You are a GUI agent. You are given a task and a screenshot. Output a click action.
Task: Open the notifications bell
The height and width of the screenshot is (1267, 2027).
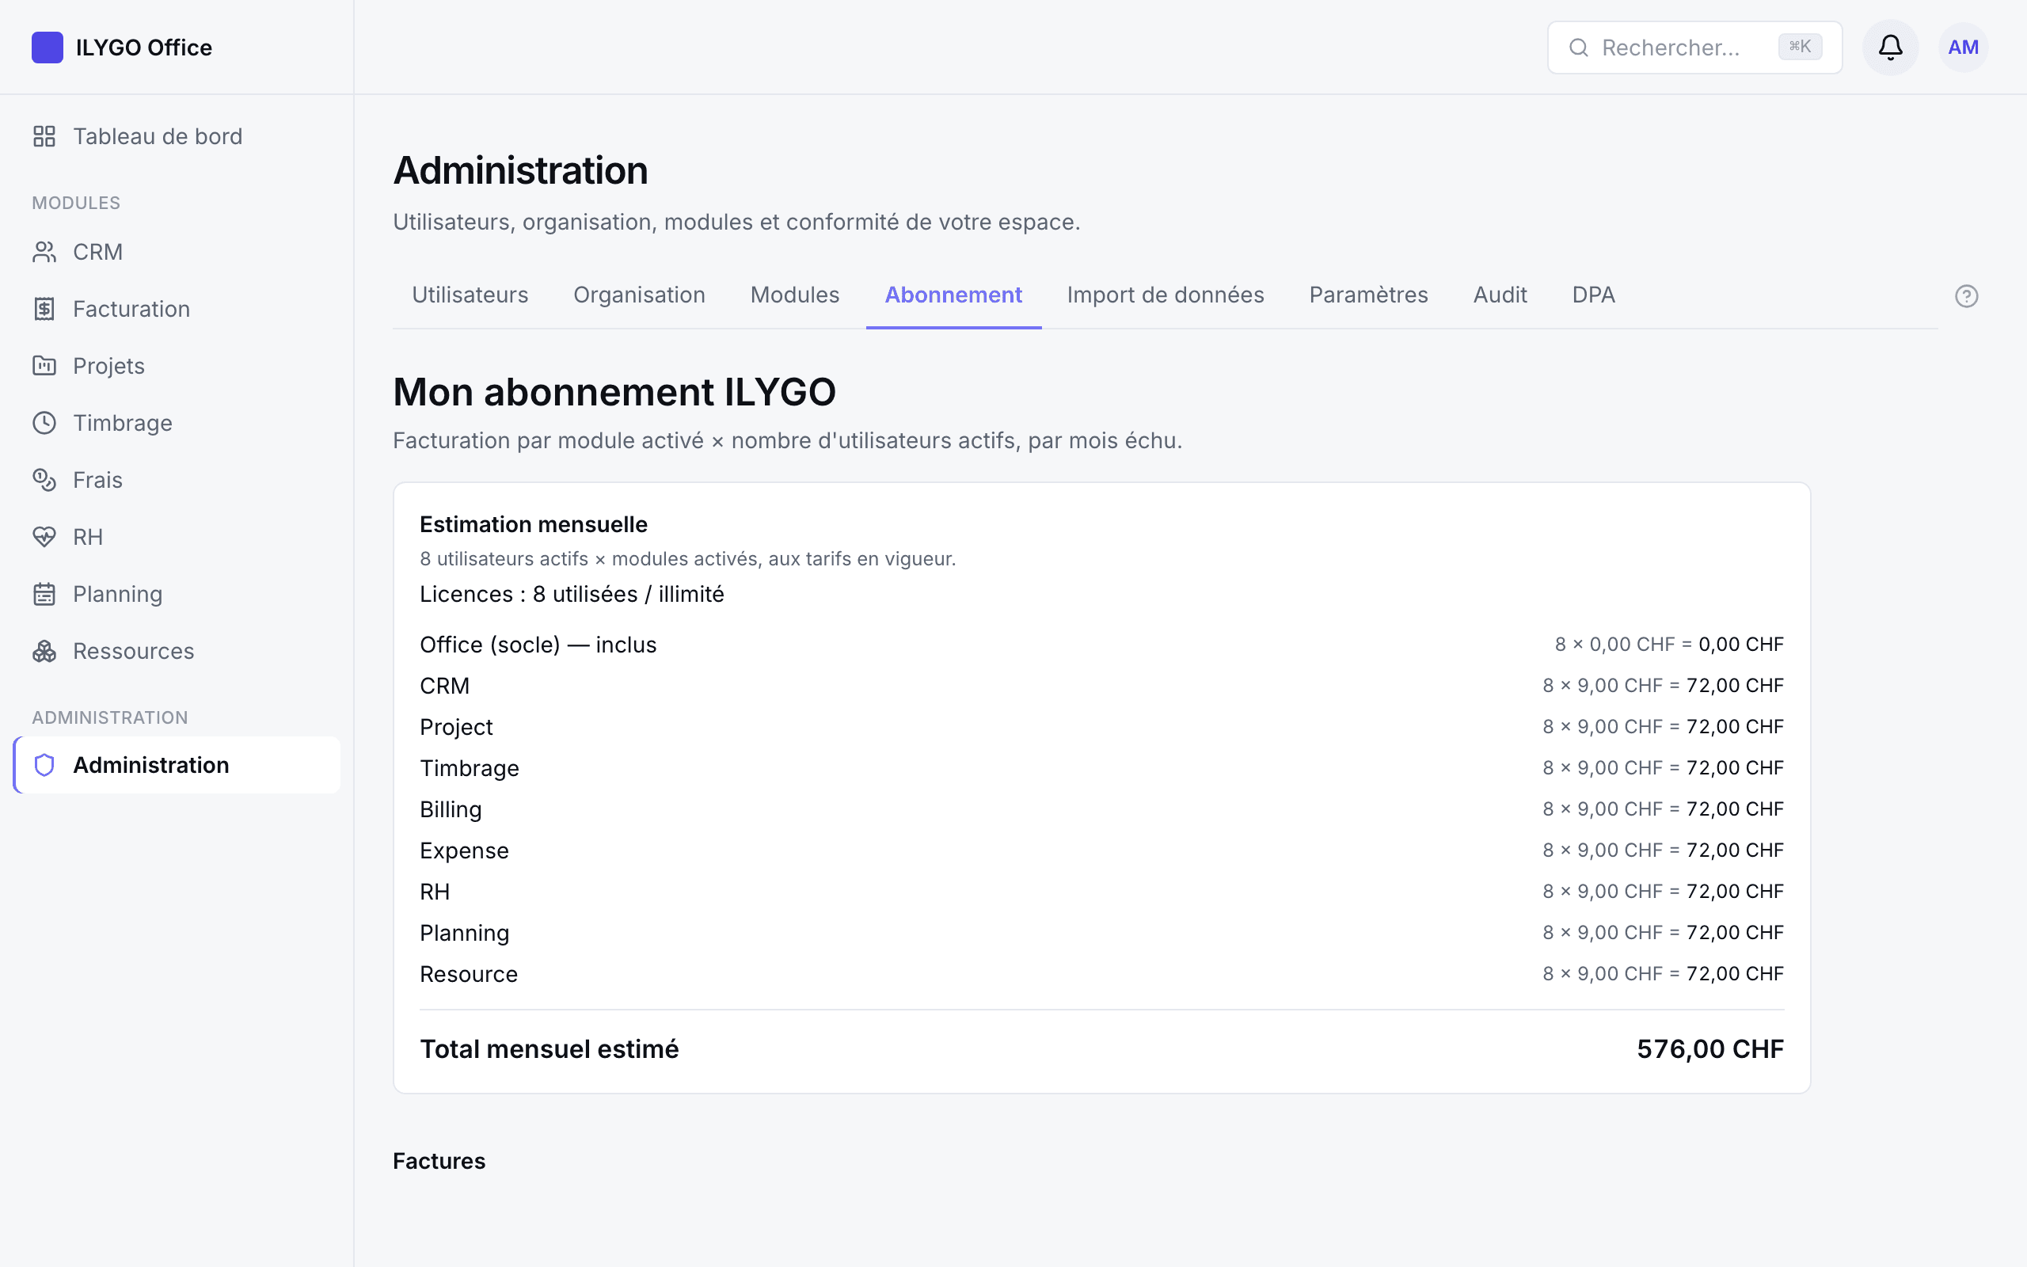(1890, 47)
